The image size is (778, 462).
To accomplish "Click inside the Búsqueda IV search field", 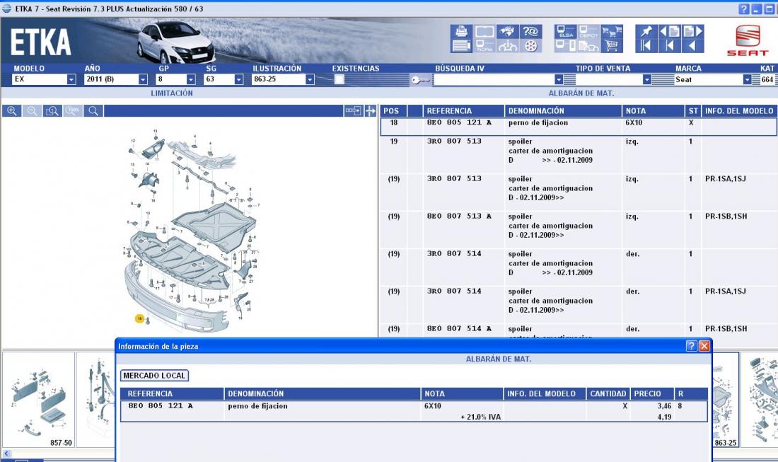I will point(494,79).
